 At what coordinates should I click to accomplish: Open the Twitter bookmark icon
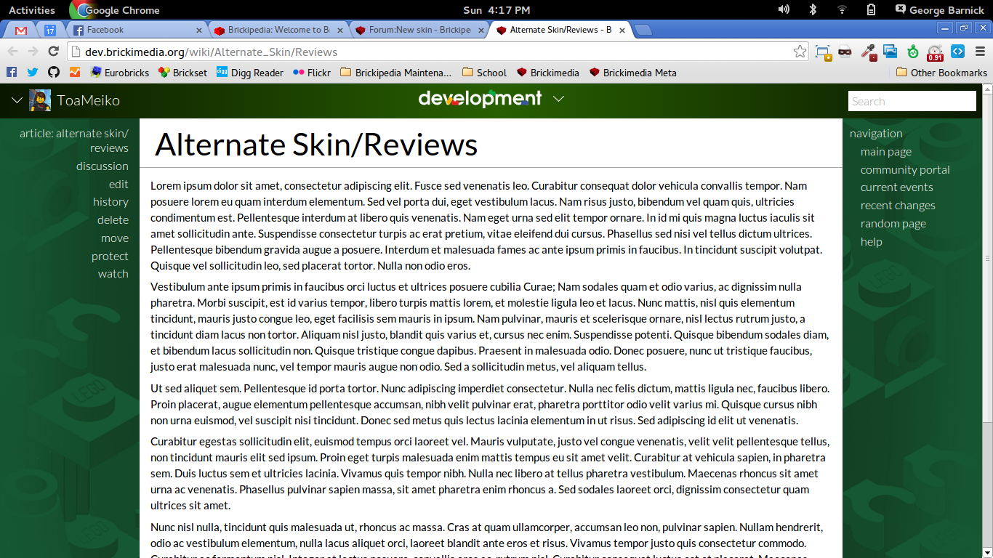32,73
